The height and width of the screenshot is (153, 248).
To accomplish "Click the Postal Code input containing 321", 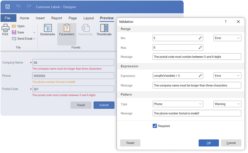I will 73,89.
